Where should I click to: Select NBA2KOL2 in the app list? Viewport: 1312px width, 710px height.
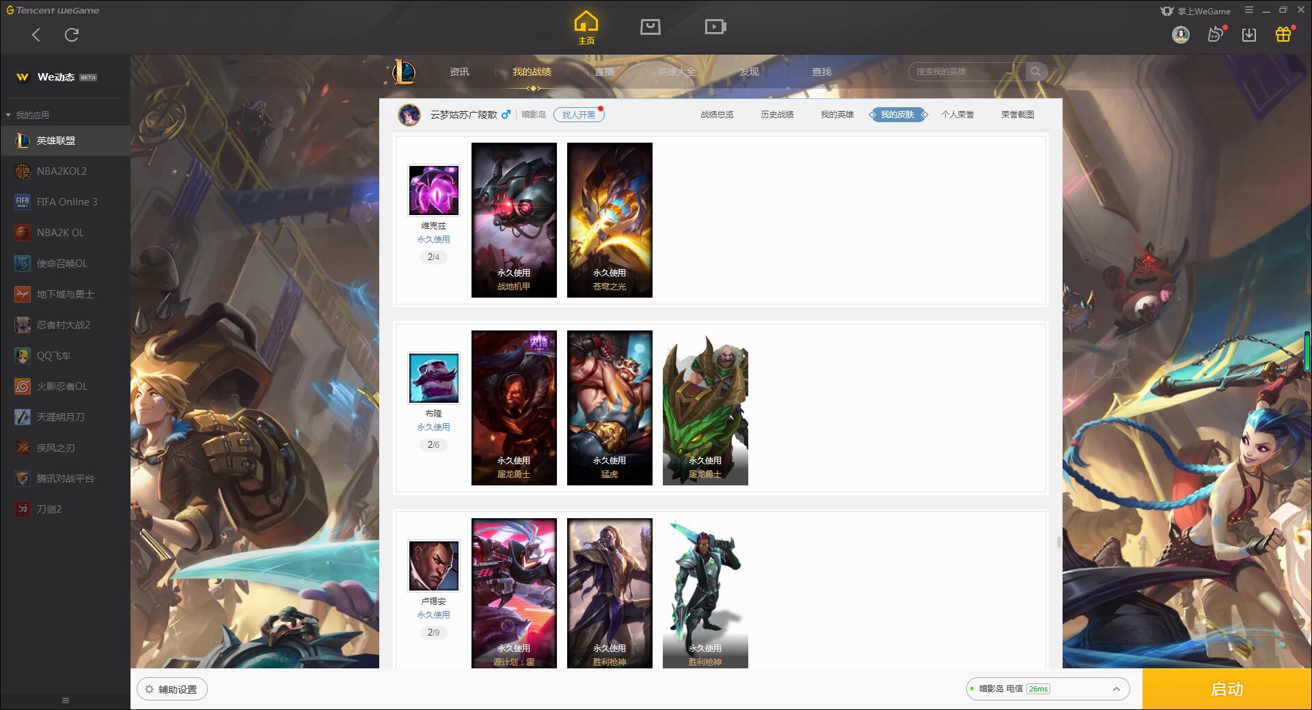pos(65,171)
